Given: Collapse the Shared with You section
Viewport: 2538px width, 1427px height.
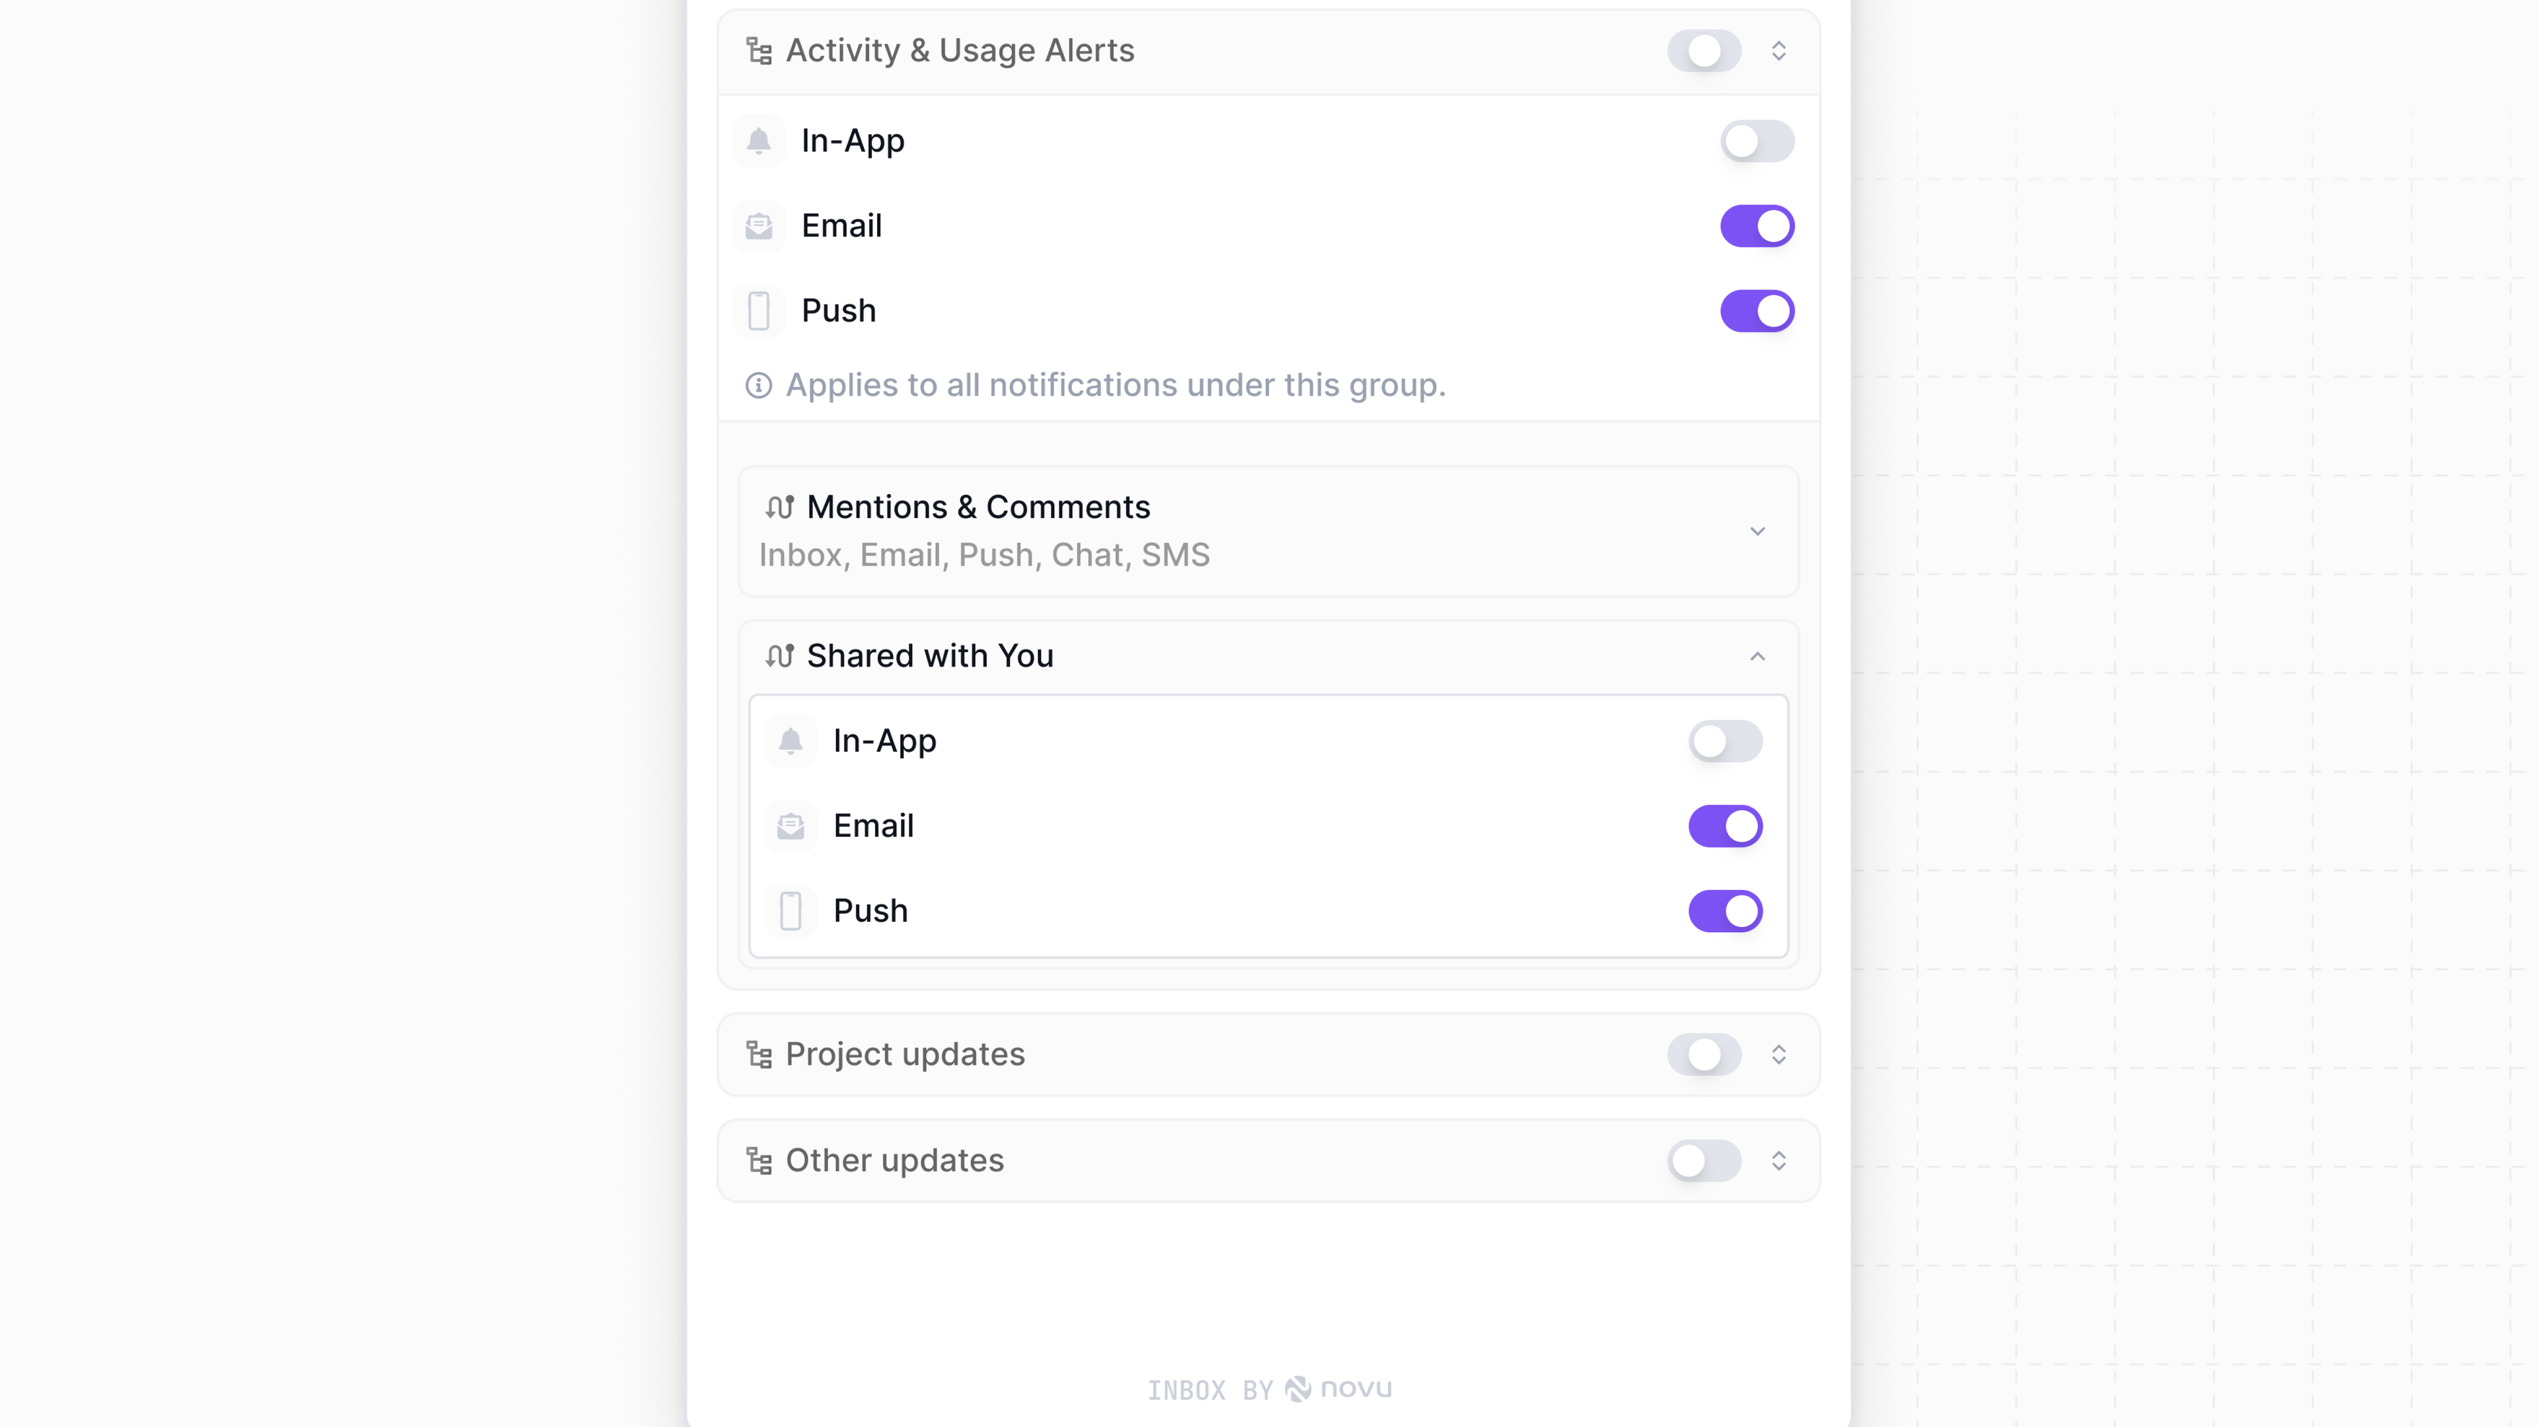Looking at the screenshot, I should pyautogui.click(x=1757, y=656).
